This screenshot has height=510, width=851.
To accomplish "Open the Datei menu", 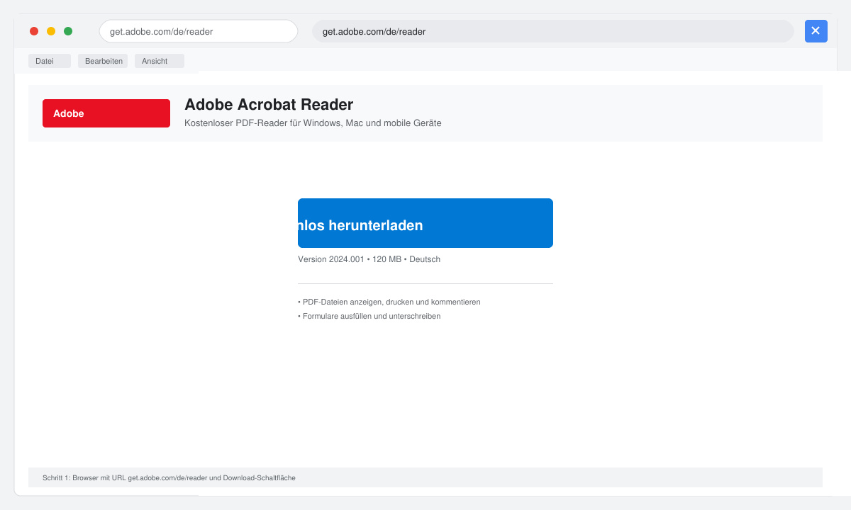I will (x=50, y=61).
